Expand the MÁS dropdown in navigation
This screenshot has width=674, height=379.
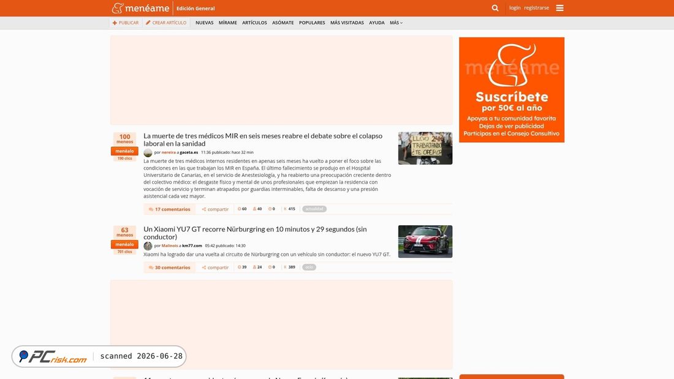tap(396, 23)
